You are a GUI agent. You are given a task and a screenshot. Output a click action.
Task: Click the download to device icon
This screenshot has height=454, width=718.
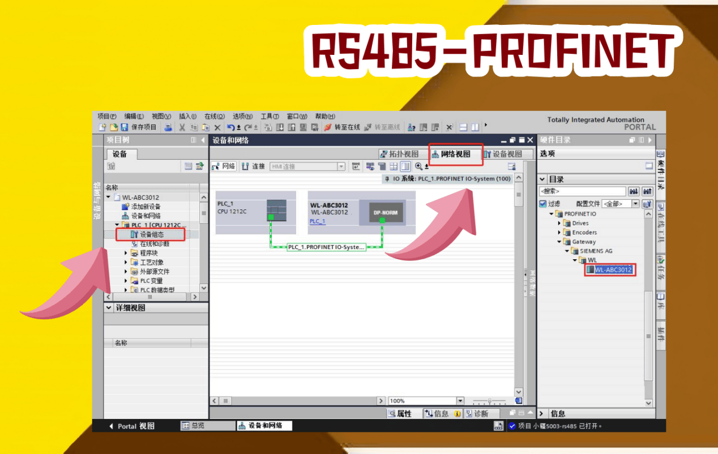point(280,127)
